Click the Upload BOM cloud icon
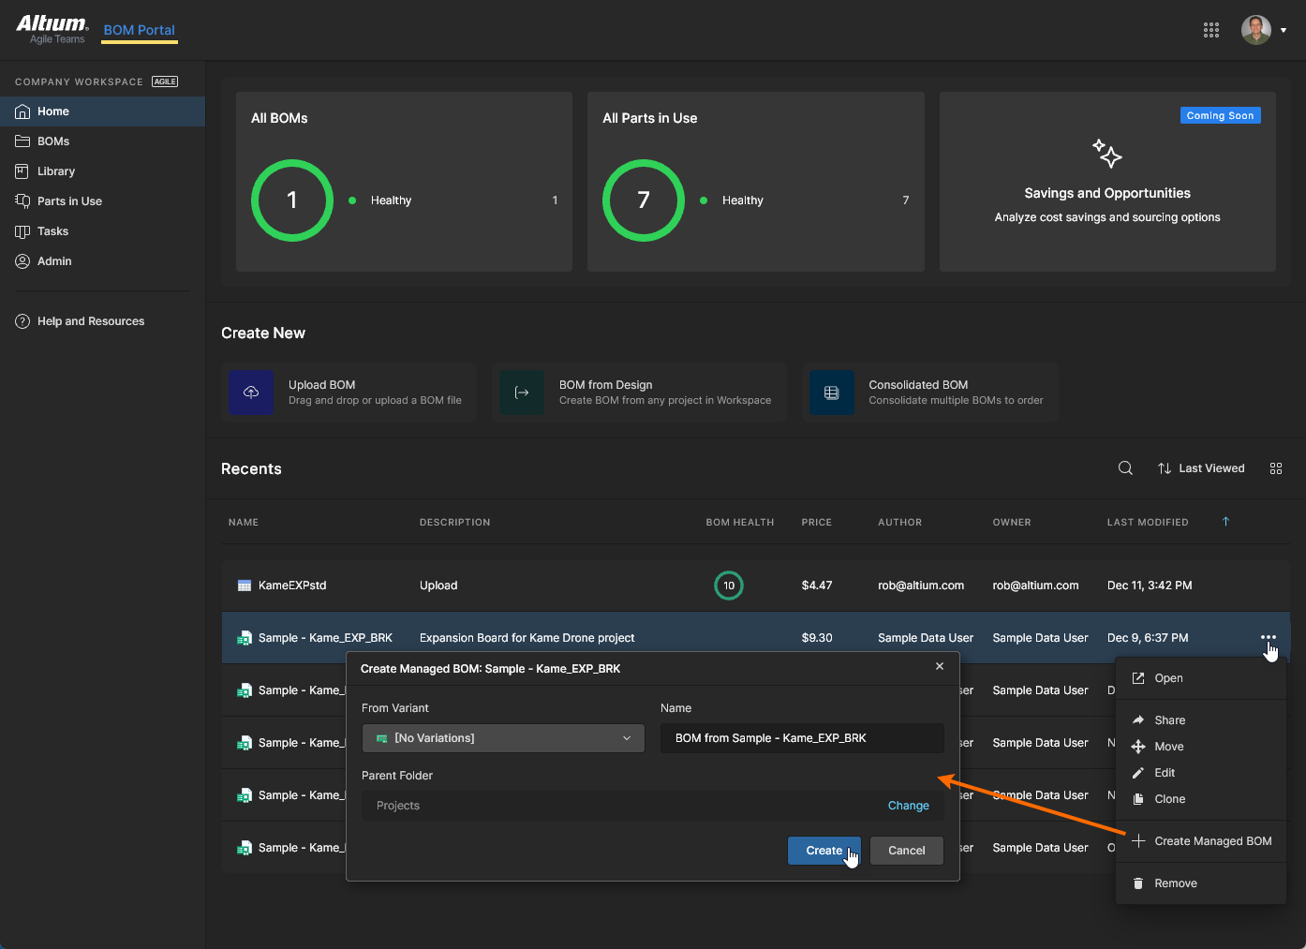 [251, 393]
